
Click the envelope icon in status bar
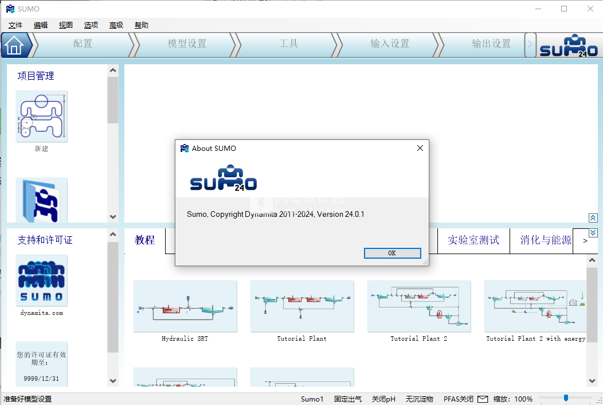[483, 399]
